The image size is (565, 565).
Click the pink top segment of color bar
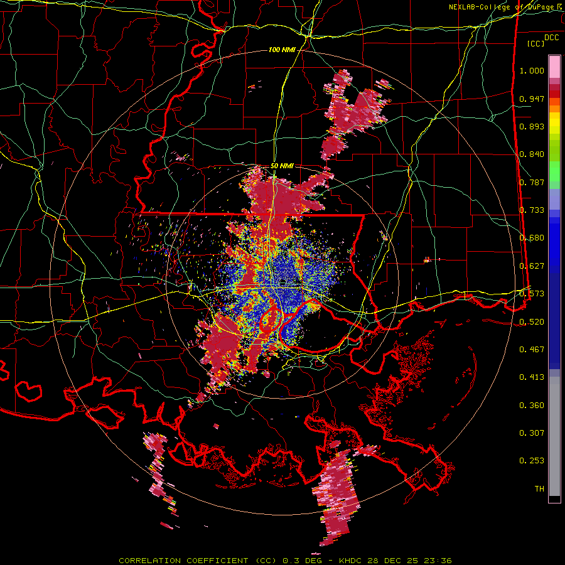(x=554, y=67)
